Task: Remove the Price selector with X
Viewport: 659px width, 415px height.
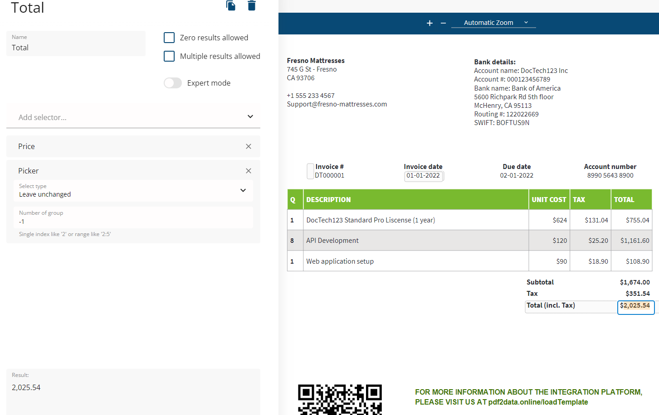Action: tap(249, 146)
